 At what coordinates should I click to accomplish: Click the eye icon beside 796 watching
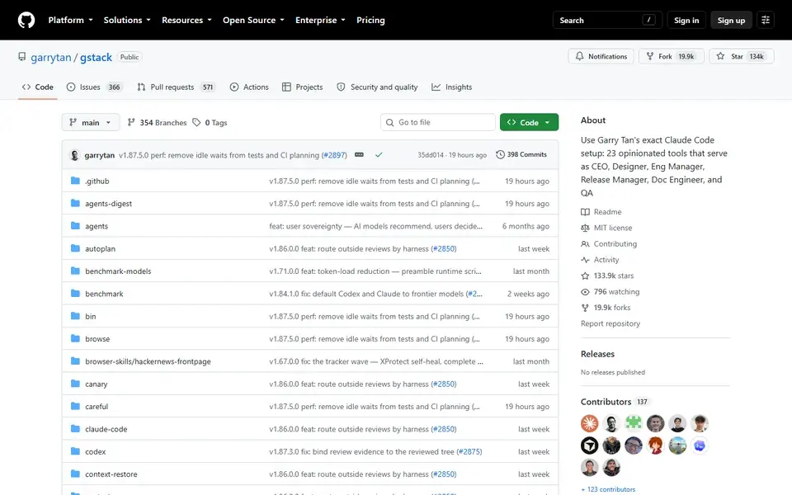coord(585,291)
